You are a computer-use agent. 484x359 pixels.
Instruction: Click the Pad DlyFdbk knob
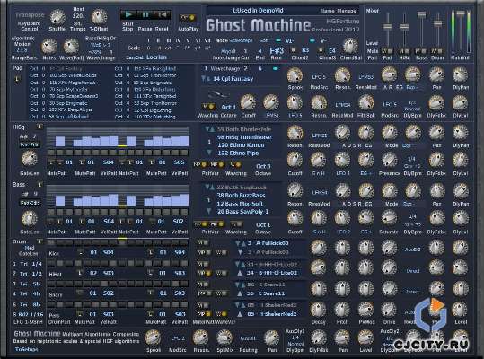tap(436, 102)
